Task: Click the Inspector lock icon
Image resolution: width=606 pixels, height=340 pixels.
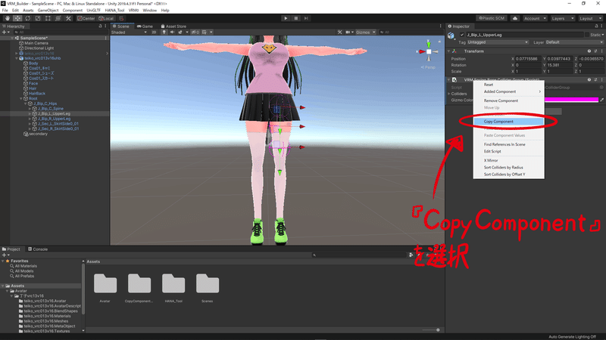Action: point(596,26)
